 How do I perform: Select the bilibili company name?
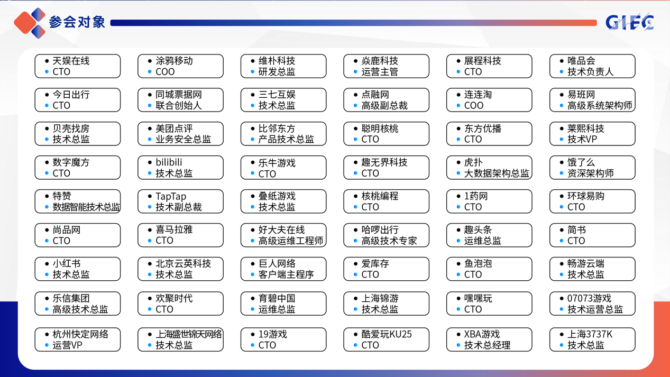click(169, 162)
